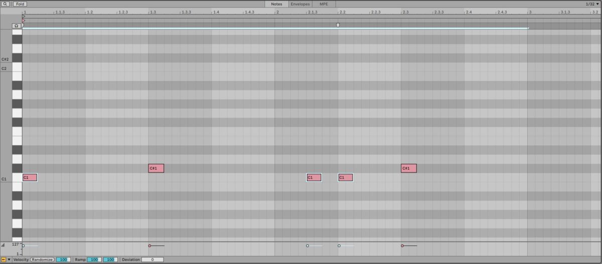Click the yellow lane toggle arrow icon
The height and width of the screenshot is (264, 602).
(x=4, y=259)
